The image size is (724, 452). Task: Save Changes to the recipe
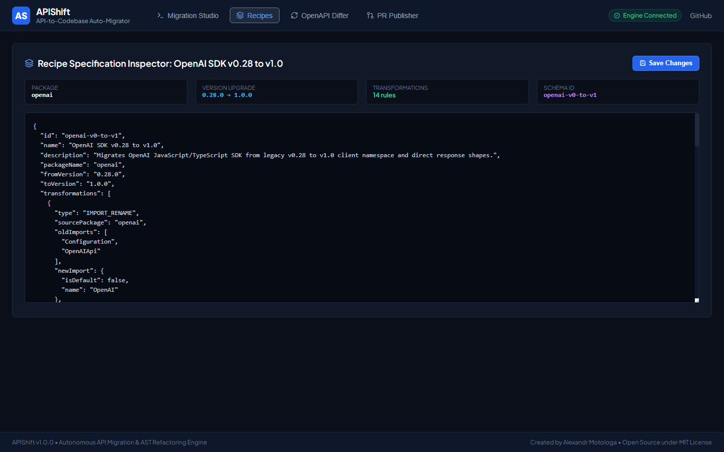pos(666,63)
